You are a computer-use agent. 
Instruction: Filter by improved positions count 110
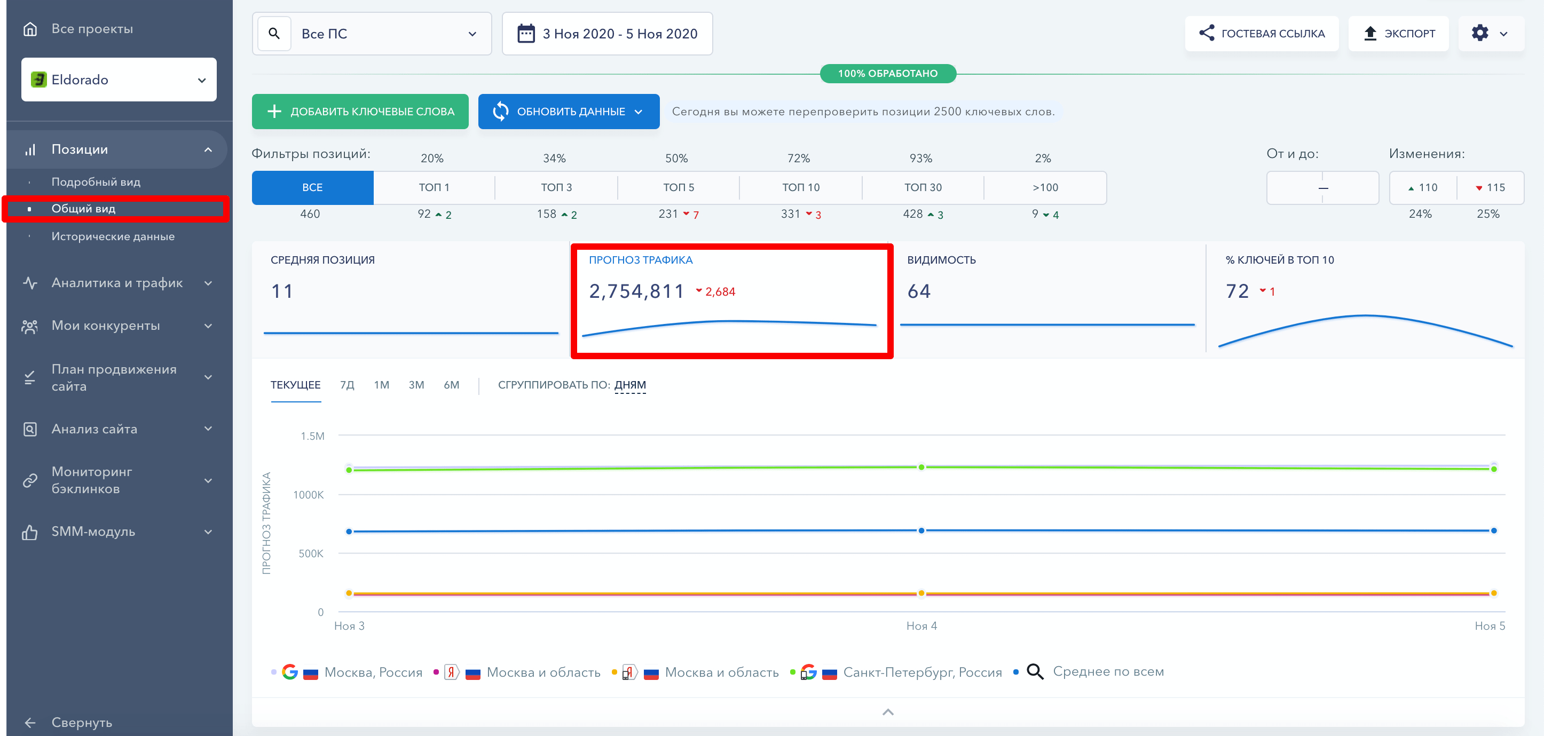click(x=1423, y=188)
